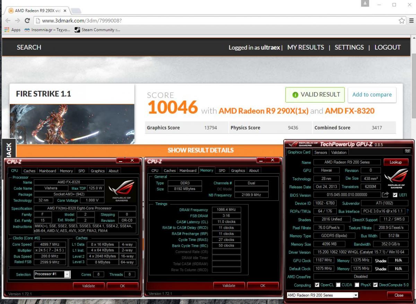Click the Add to compare button

click(x=372, y=95)
